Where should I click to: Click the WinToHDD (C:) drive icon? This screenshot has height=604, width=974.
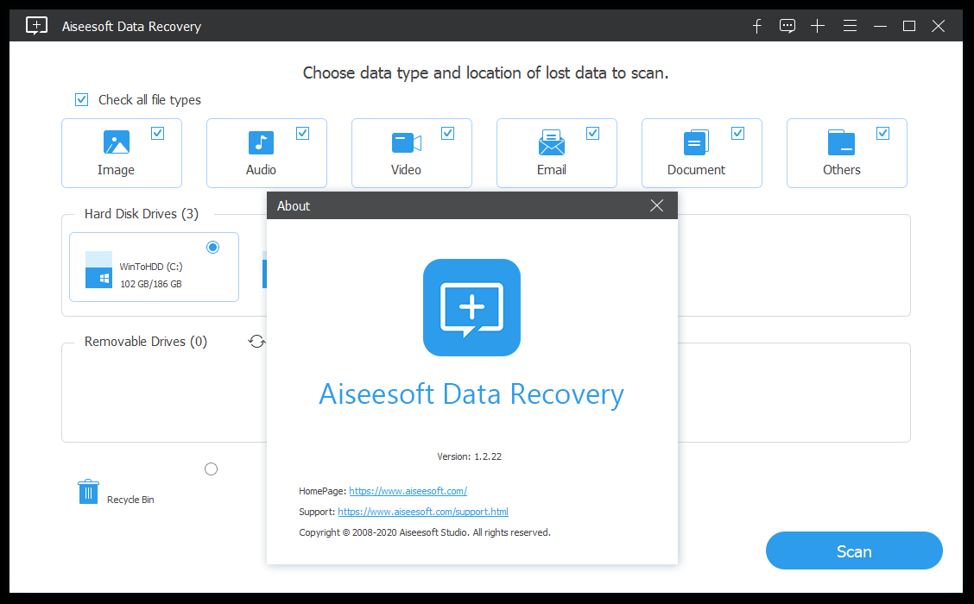coord(98,270)
